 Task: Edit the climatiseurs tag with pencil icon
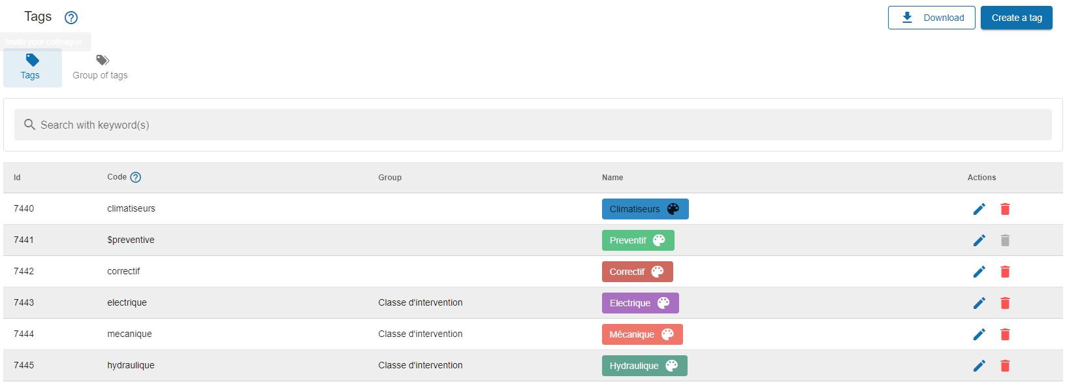979,209
